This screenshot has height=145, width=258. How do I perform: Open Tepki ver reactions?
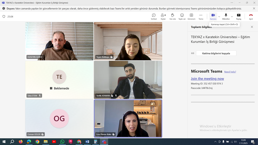(182, 16)
